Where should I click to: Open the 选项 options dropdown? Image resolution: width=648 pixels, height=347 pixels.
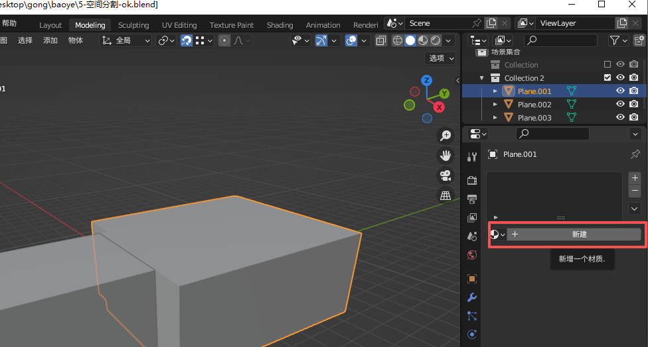tap(442, 58)
